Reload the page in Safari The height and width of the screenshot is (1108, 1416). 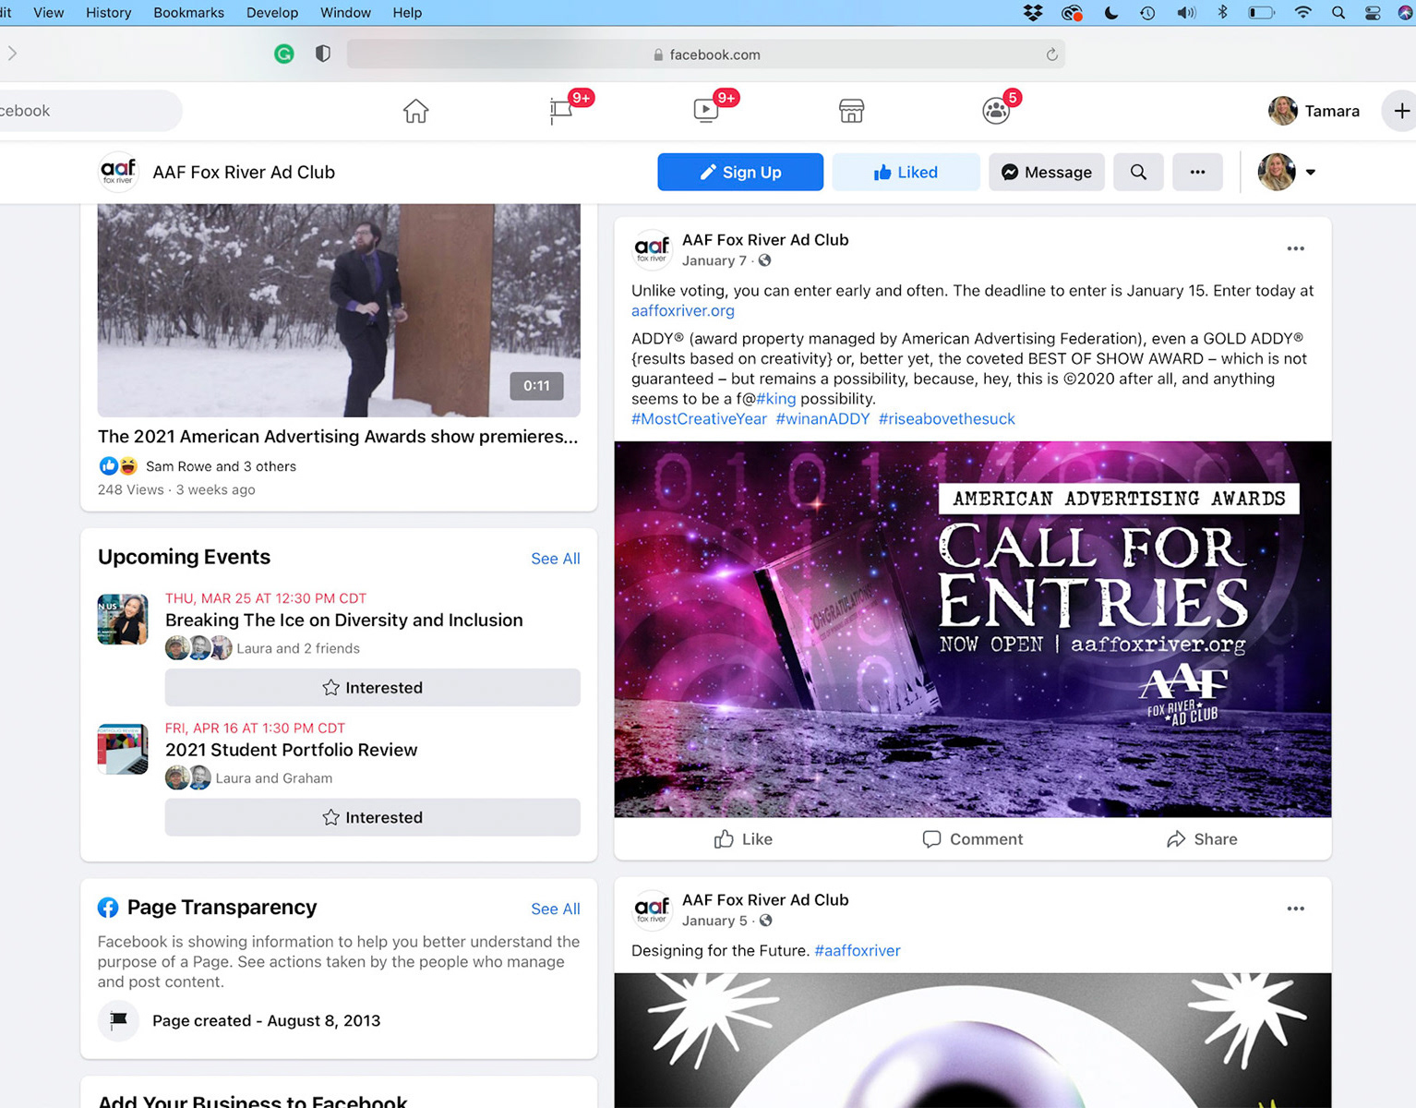(x=1051, y=54)
